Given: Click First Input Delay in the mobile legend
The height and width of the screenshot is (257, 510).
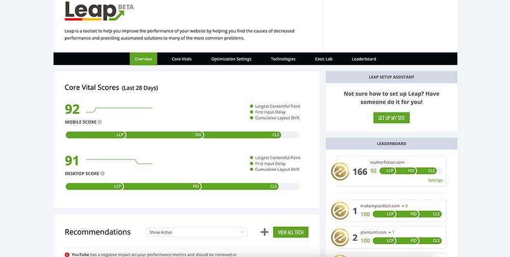Looking at the screenshot, I should point(270,112).
